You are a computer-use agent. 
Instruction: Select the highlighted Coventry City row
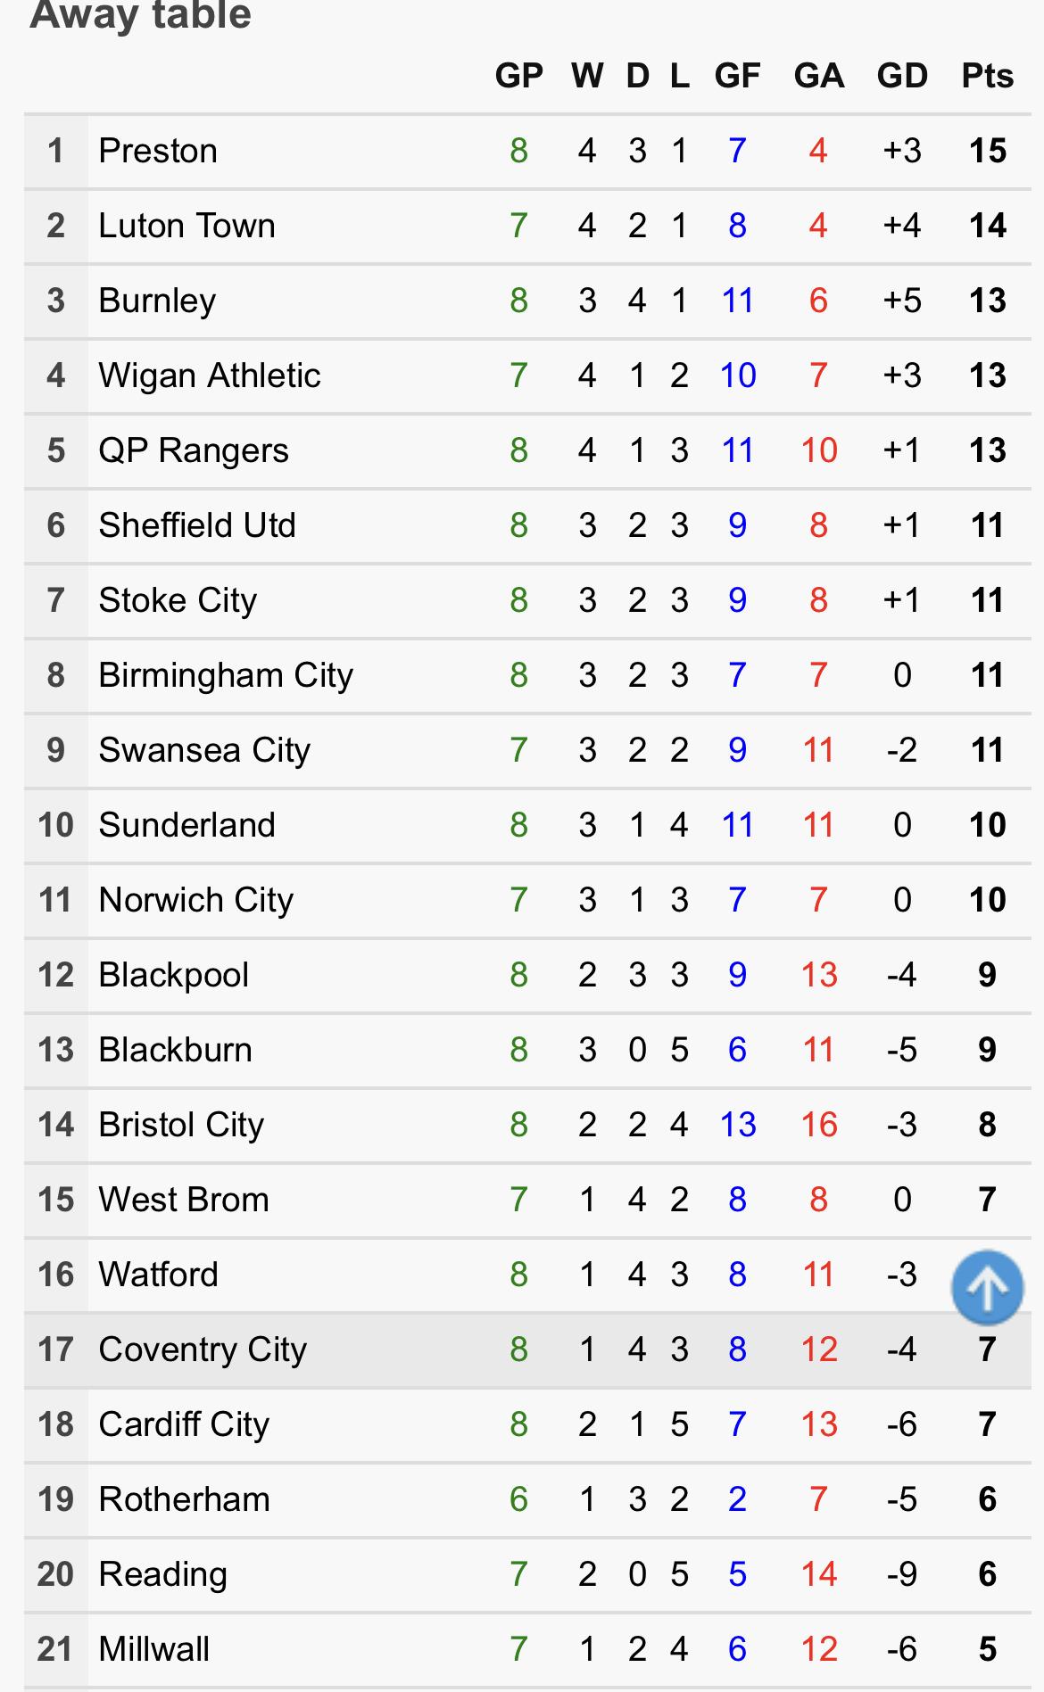[x=527, y=1350]
